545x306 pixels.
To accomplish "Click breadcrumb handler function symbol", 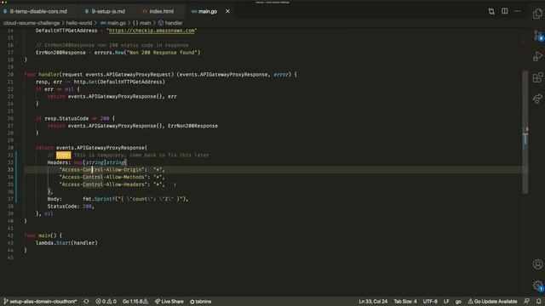I will 170,23.
